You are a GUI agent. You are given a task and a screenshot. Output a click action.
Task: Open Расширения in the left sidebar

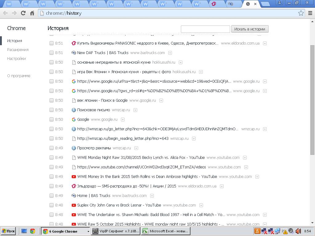coord(18,49)
